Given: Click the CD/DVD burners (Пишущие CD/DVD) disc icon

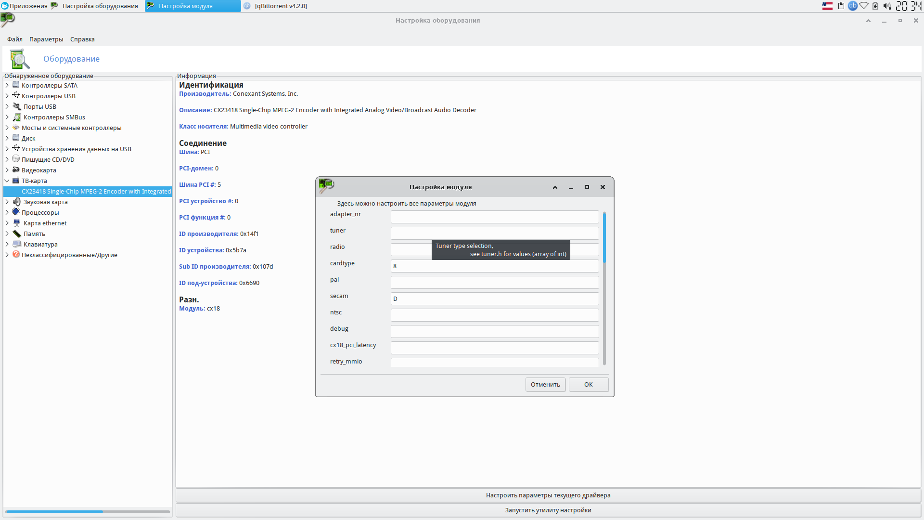Looking at the screenshot, I should tap(16, 159).
